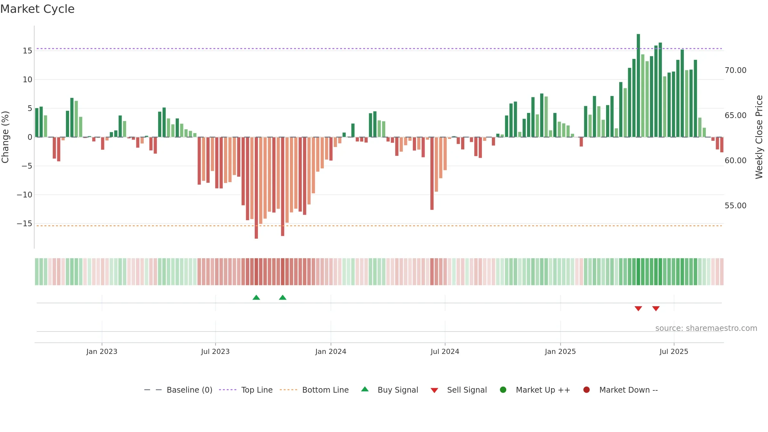Click the purple dotted top line on chart

tap(379, 49)
